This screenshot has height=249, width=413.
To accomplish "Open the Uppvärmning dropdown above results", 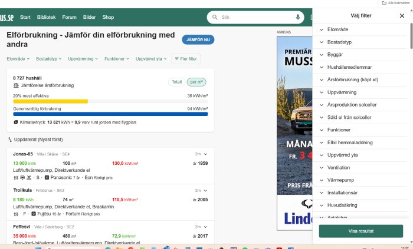I will click(x=83, y=59).
